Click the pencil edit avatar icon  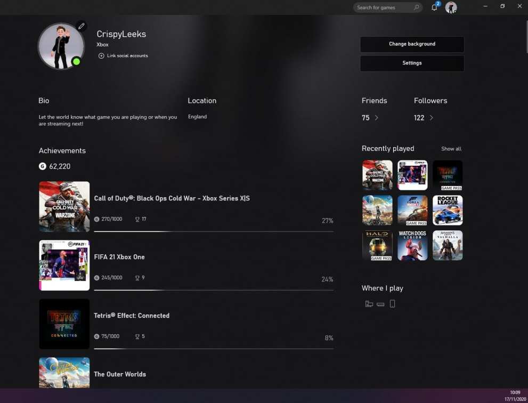81,26
